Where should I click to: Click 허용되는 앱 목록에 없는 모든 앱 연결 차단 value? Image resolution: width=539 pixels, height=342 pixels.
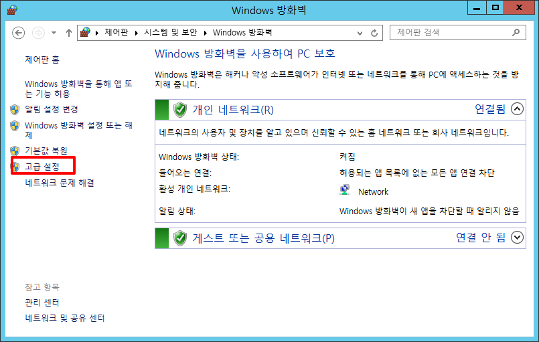coord(416,173)
